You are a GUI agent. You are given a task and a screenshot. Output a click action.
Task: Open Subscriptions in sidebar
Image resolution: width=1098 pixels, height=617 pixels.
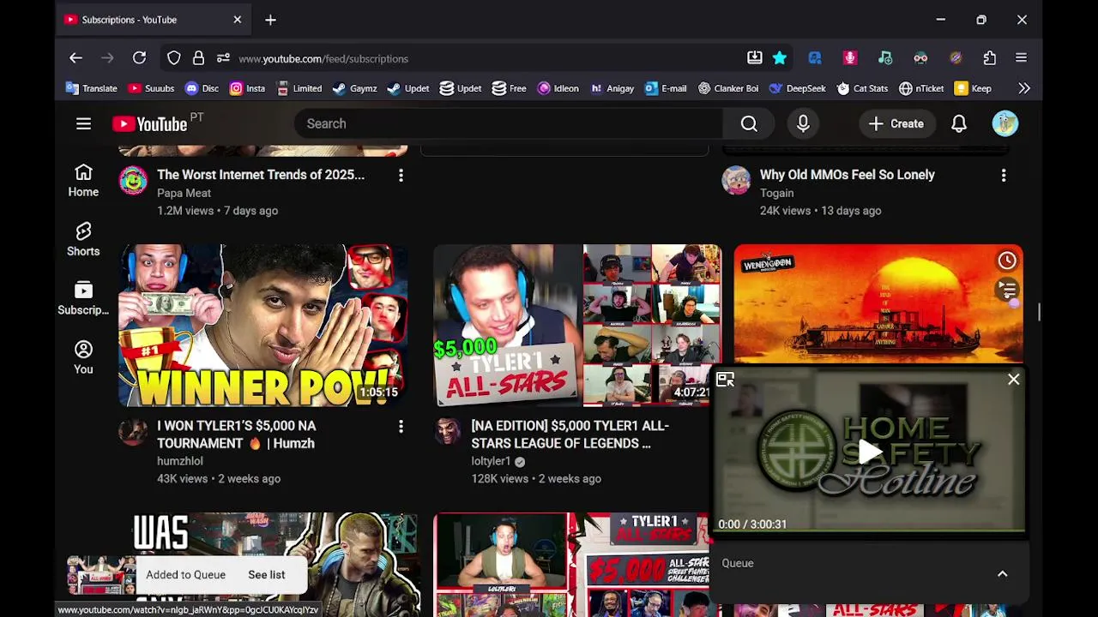tap(83, 298)
